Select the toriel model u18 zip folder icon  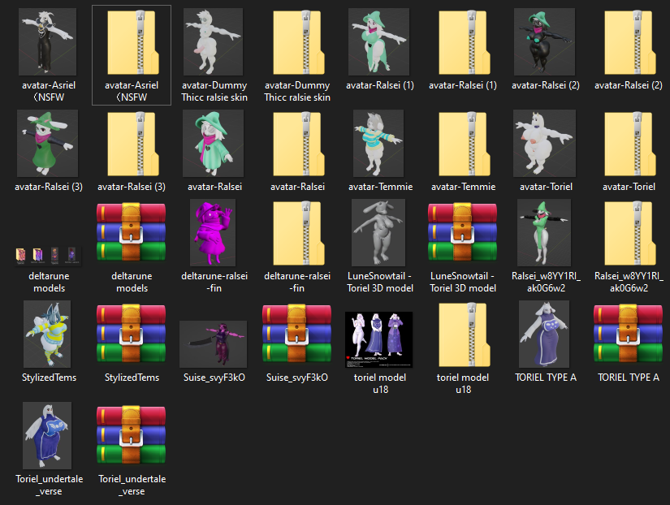(x=465, y=335)
